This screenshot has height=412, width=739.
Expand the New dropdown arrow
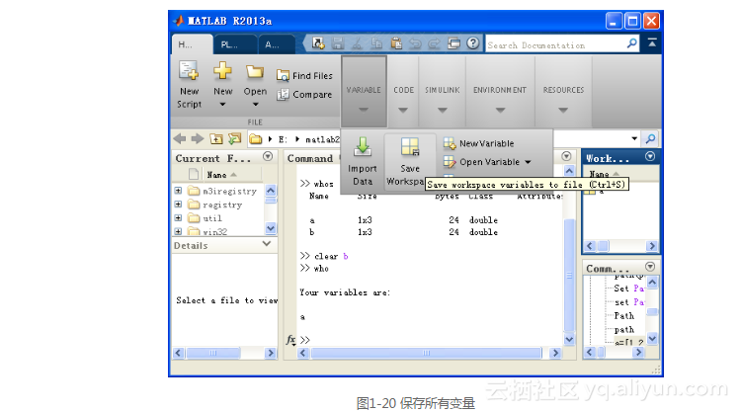coord(222,104)
